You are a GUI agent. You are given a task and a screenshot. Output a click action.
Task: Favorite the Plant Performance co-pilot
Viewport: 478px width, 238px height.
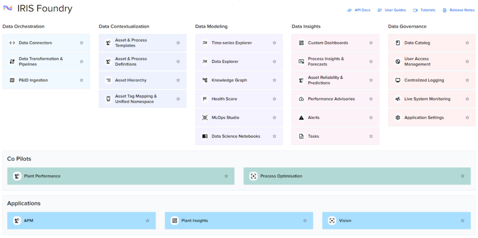click(226, 176)
